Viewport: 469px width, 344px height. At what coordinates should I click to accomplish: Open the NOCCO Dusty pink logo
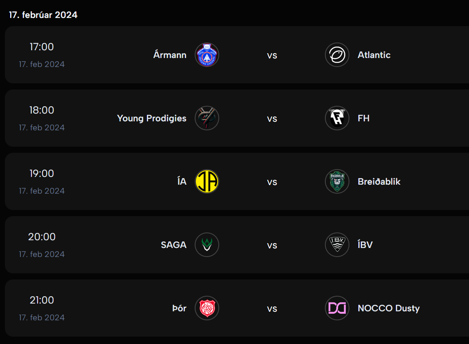point(337,308)
